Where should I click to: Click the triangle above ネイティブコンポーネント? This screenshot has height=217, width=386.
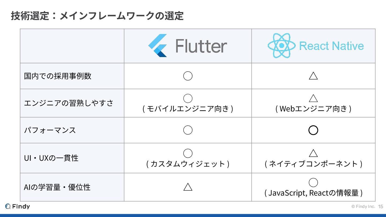[313, 154]
